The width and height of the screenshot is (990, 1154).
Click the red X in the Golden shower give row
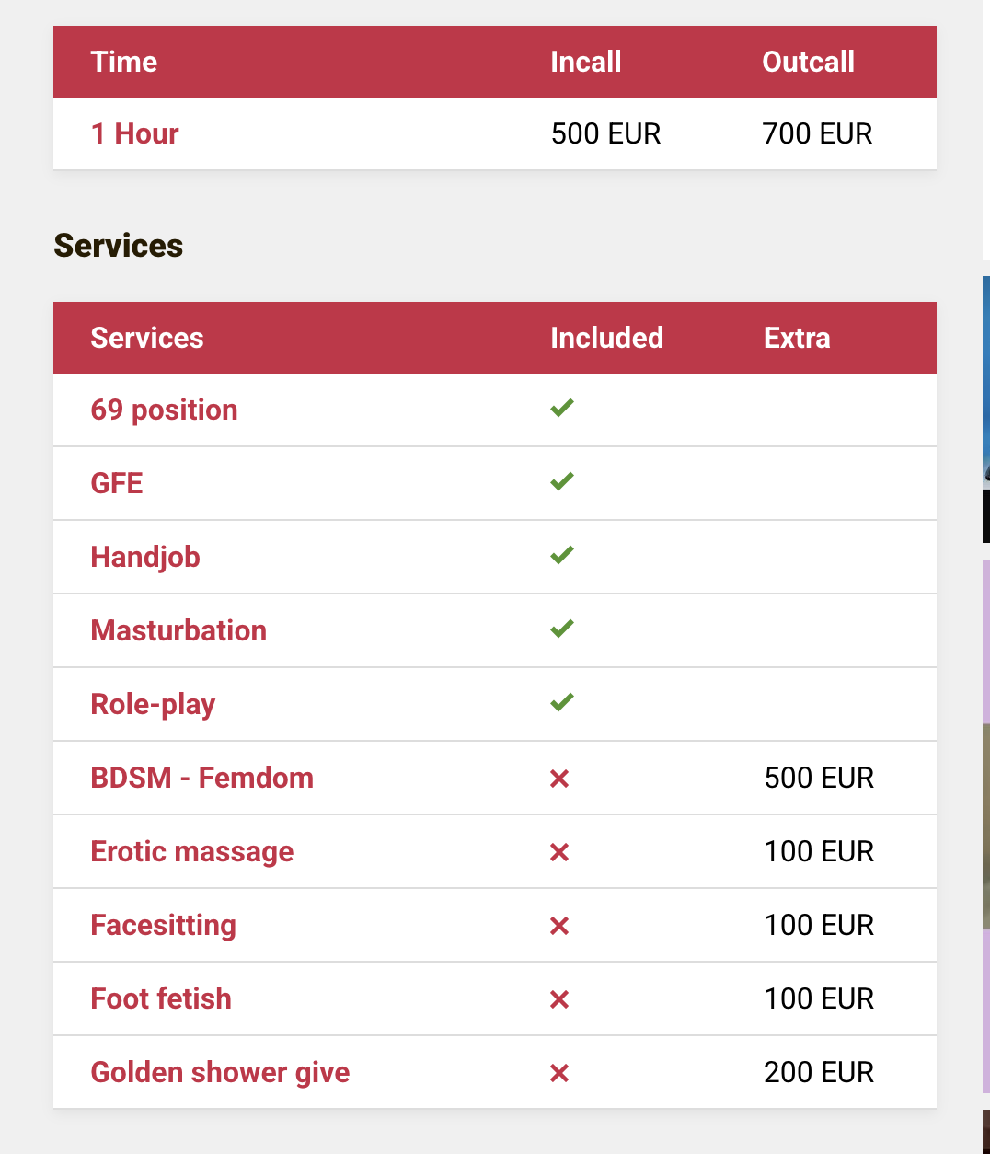[x=559, y=1073]
